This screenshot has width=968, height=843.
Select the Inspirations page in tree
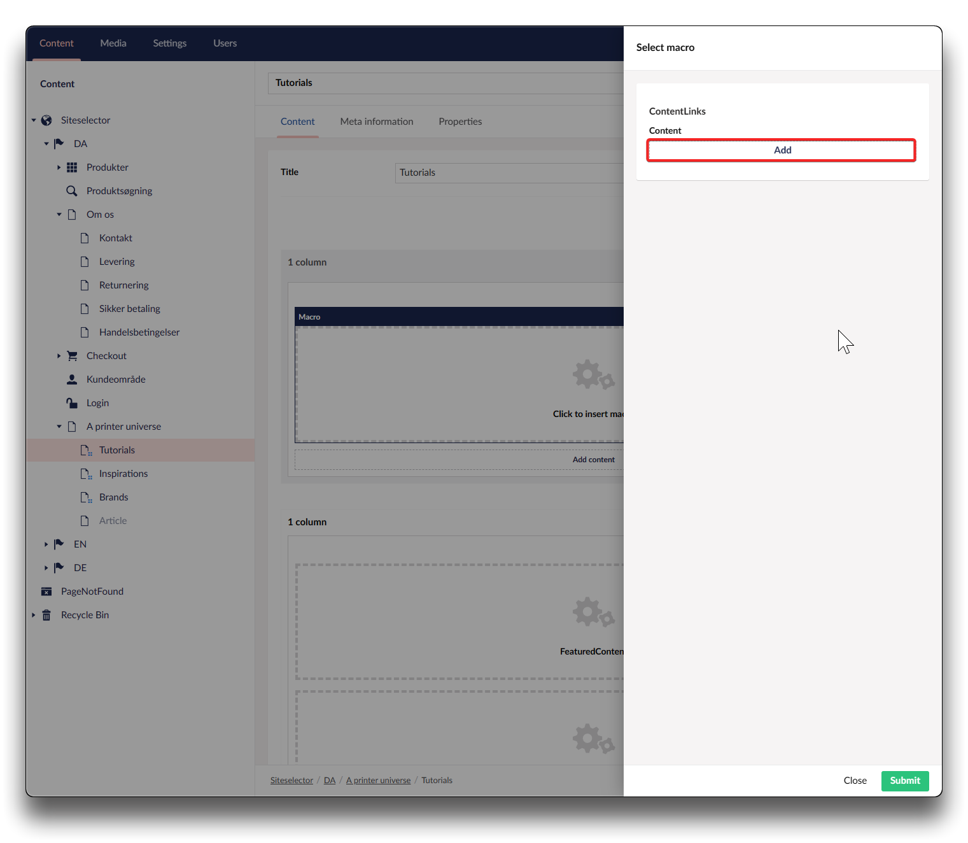[x=123, y=474]
